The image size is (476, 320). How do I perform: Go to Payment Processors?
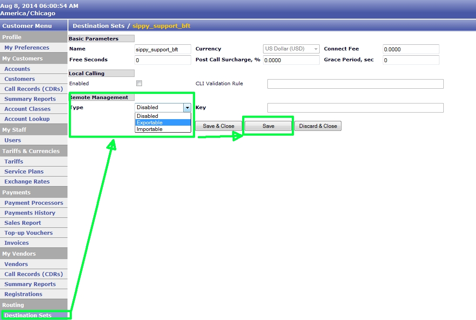32,203
